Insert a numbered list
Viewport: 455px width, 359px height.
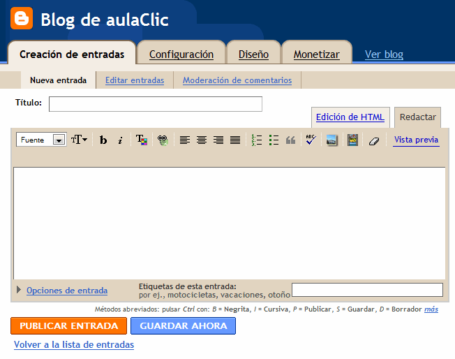tap(257, 140)
